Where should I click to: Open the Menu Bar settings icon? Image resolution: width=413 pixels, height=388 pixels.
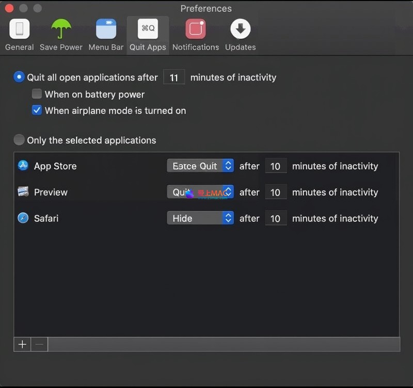point(106,29)
